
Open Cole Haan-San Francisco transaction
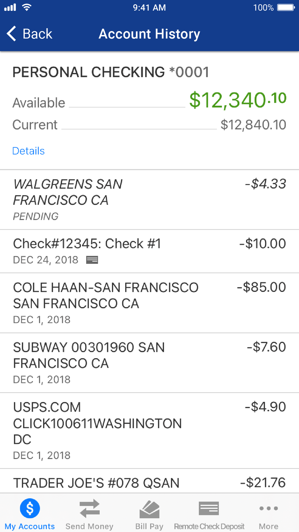(x=149, y=303)
